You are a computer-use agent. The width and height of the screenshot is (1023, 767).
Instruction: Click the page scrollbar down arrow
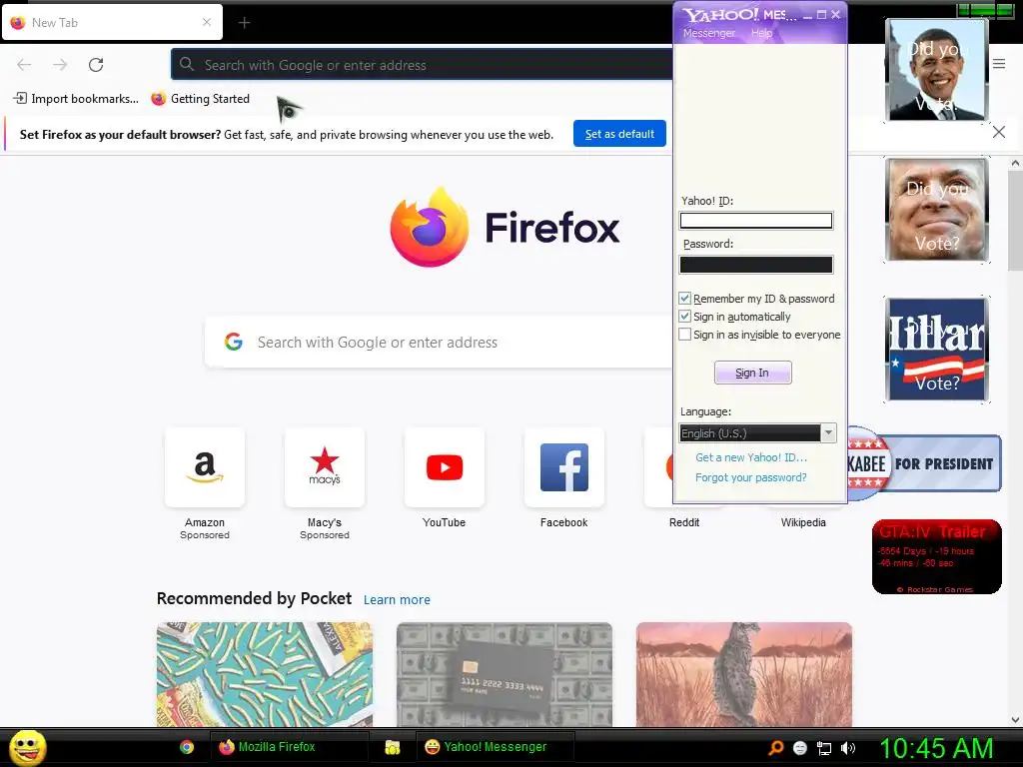(1015, 720)
